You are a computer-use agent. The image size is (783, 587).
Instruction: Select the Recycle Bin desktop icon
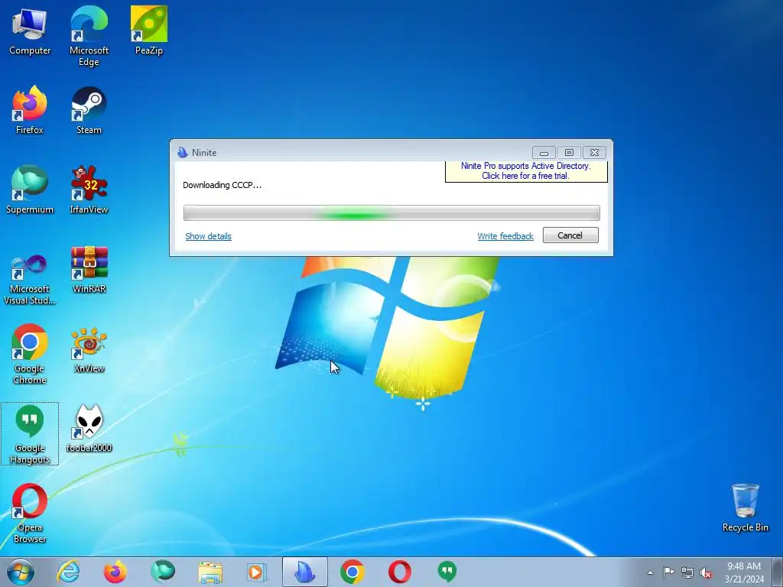click(745, 508)
